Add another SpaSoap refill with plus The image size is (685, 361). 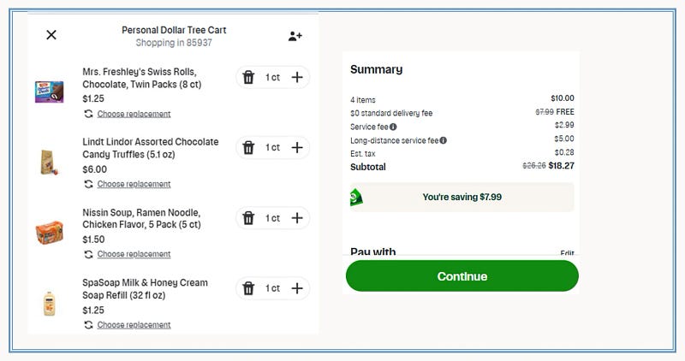point(297,288)
